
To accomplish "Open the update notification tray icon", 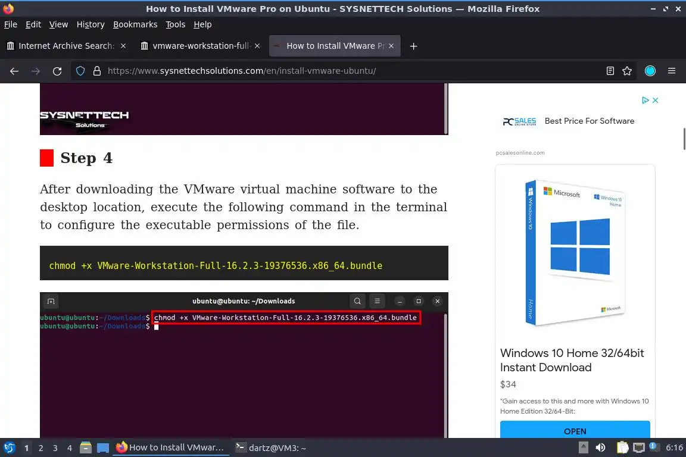I will point(653,446).
